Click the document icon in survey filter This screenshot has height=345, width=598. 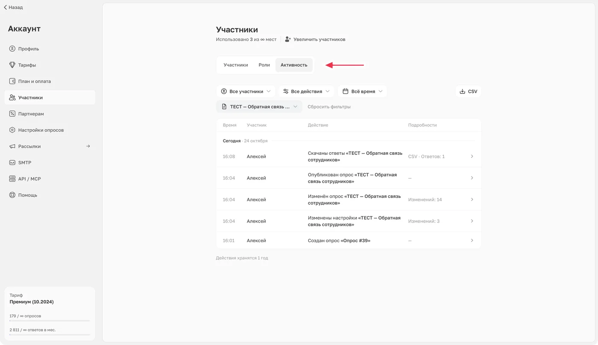[x=224, y=107]
